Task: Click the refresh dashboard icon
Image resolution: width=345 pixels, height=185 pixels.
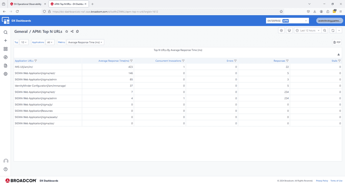Action: pos(333,30)
